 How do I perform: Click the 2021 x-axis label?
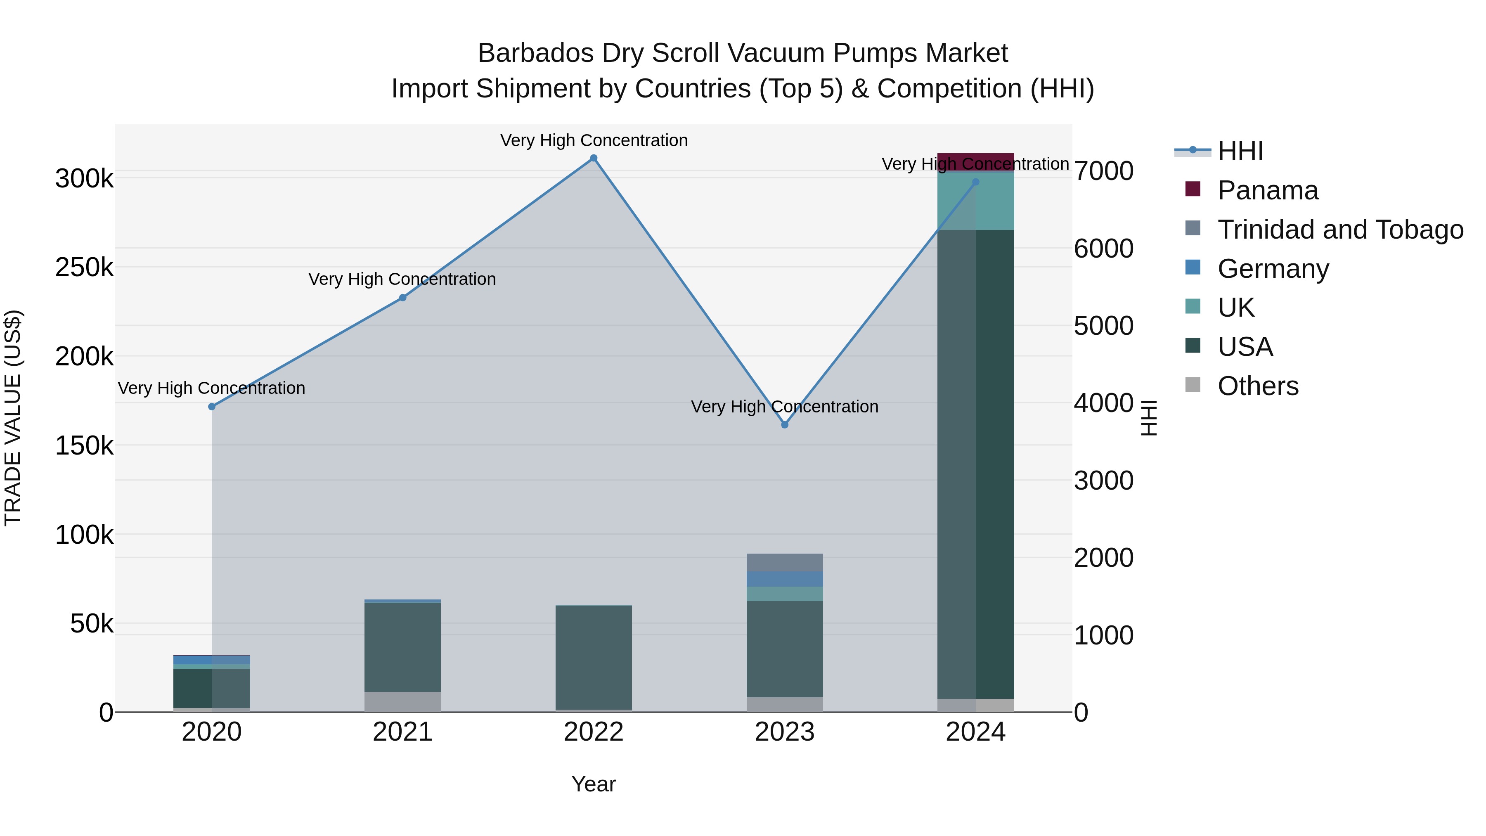click(402, 732)
